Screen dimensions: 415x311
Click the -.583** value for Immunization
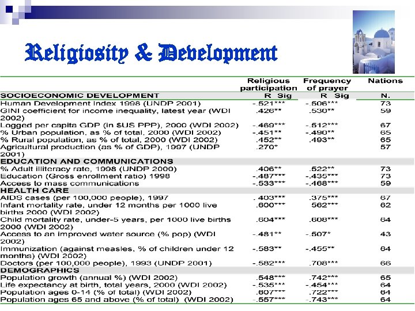click(x=267, y=249)
